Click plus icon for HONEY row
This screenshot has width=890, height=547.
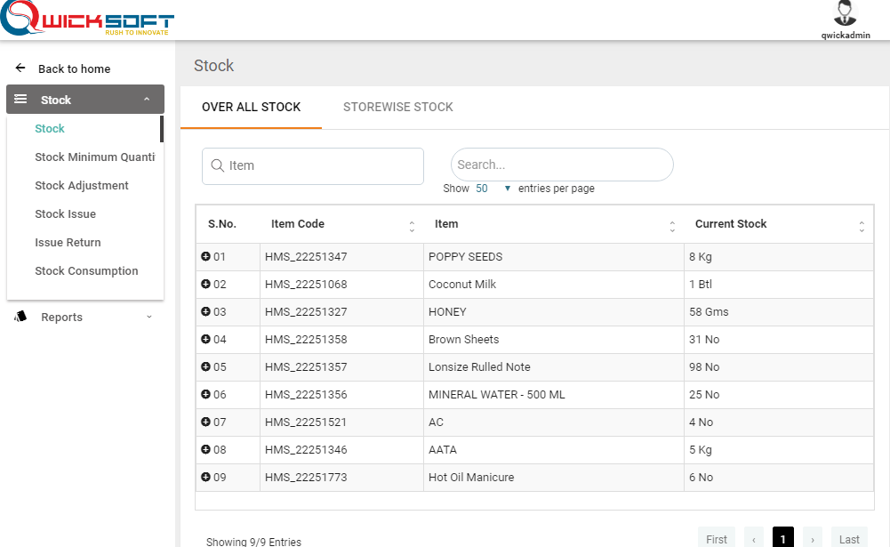pos(205,312)
